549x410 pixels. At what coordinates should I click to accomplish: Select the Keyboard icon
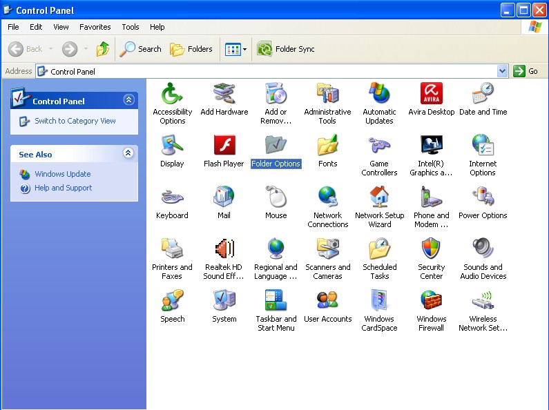[x=172, y=197]
